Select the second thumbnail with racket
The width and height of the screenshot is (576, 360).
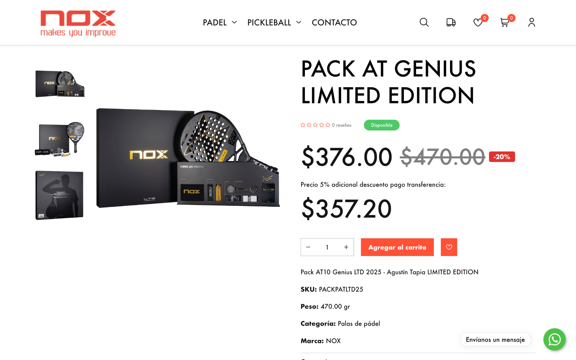60,139
